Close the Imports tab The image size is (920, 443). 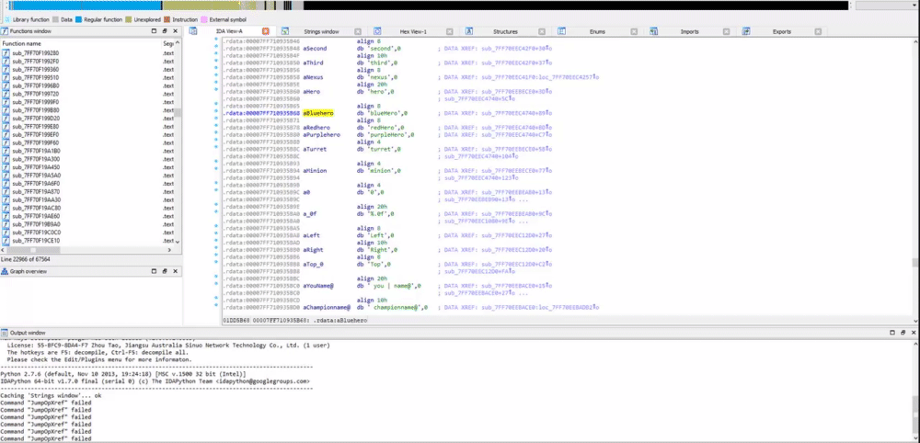pos(727,31)
